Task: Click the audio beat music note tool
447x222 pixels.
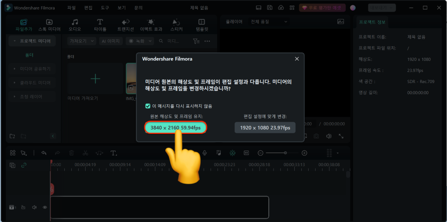Action: pyautogui.click(x=99, y=153)
